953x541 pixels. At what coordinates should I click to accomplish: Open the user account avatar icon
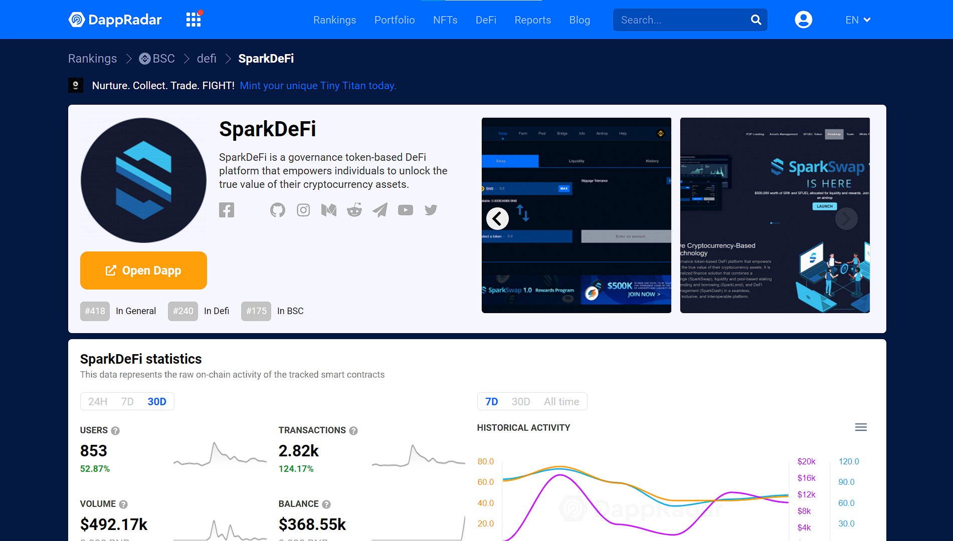(803, 20)
